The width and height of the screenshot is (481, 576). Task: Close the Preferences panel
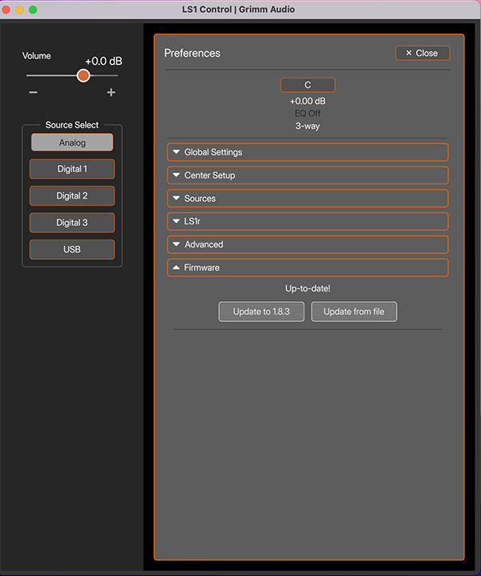tap(422, 53)
